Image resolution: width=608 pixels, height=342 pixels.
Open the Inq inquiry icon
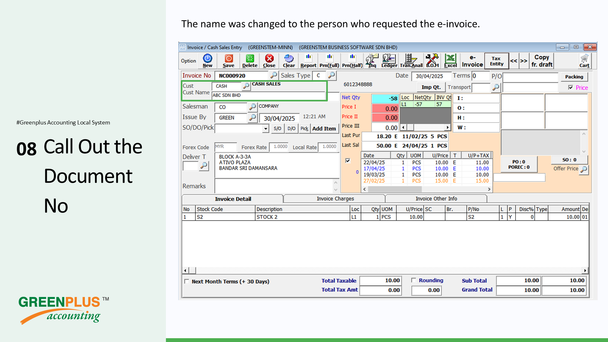(x=372, y=61)
